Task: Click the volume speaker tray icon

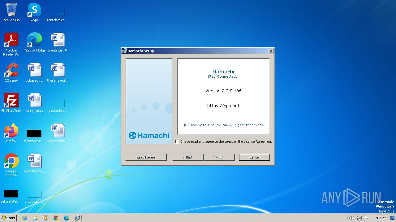Action: 351,218
